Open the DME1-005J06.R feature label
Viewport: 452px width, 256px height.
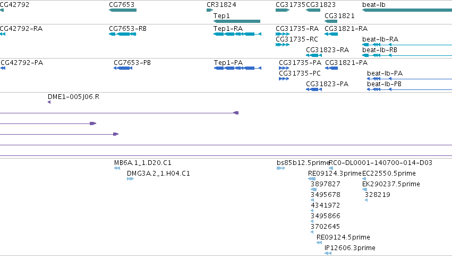73,97
